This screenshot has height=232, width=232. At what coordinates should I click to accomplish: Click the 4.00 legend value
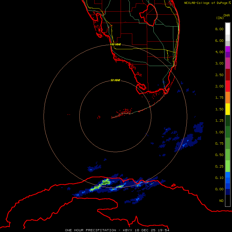click(x=219, y=52)
